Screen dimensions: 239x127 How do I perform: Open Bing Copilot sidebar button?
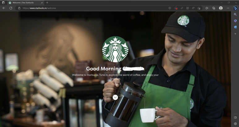235,8
